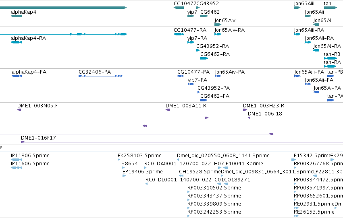The height and width of the screenshot is (218, 343).
Task: Click the RE26153.5prime EST label
Action: tap(314, 212)
